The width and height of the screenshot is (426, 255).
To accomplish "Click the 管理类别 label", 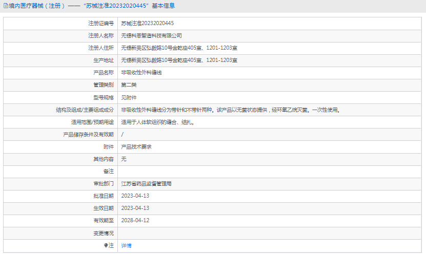I will pyautogui.click(x=104, y=85).
